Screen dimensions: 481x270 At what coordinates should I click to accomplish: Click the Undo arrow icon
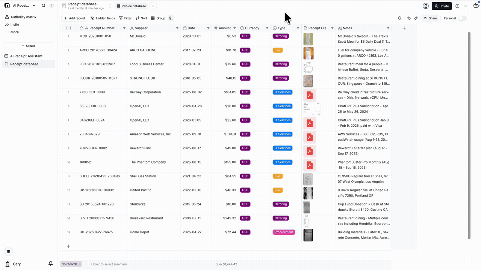pyautogui.click(x=409, y=18)
